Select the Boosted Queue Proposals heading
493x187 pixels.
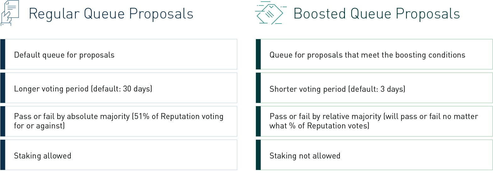376,14
